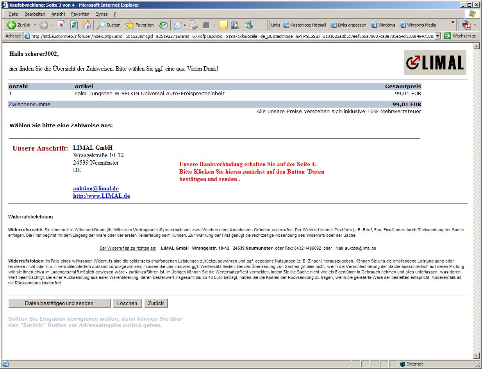Click the Messenger icon in toolbar

click(248, 25)
